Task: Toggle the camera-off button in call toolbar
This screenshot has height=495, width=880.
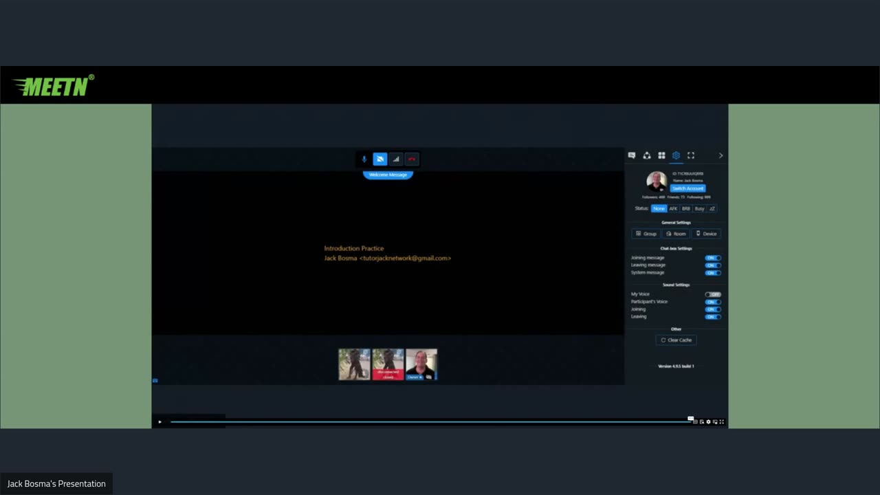Action: (x=380, y=159)
